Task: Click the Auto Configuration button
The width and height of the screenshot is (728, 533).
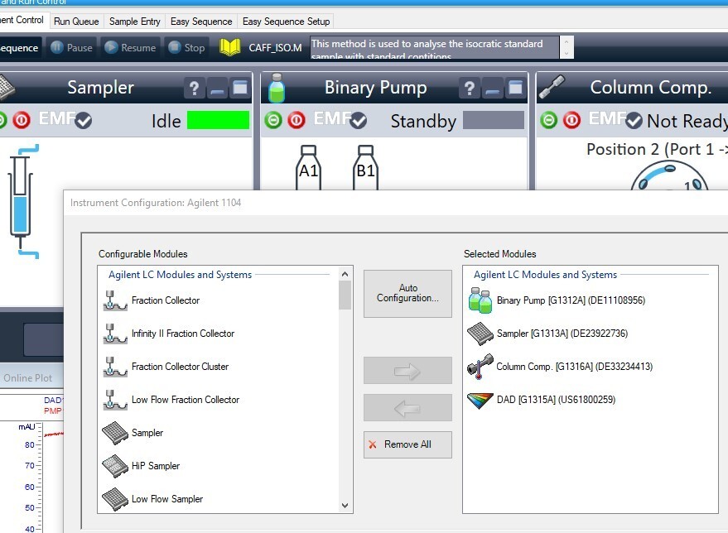Action: point(407,293)
